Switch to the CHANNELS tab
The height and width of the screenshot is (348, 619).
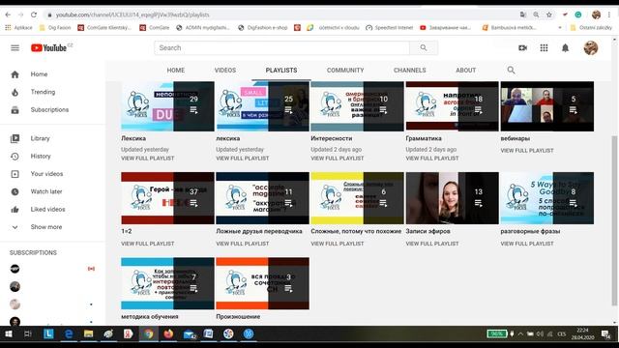point(410,70)
